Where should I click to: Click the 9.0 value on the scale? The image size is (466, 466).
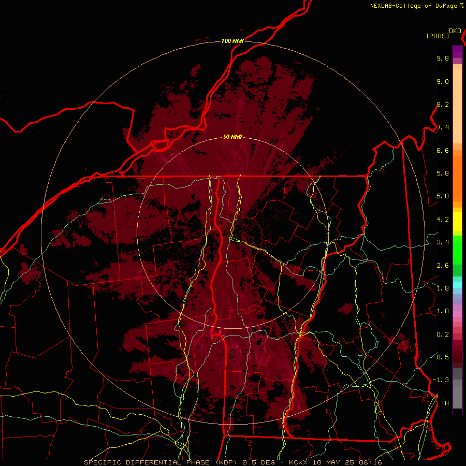pyautogui.click(x=443, y=82)
